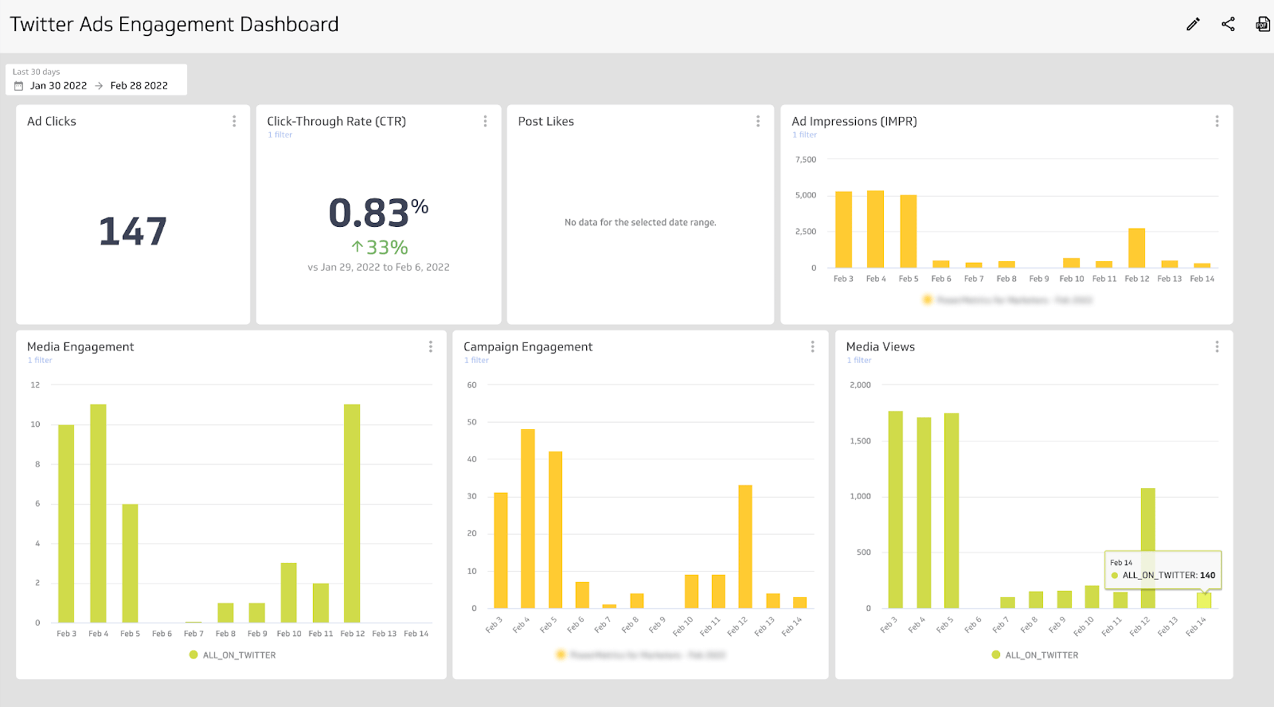
Task: Export dashboard using the PDF icon
Action: 1262,25
